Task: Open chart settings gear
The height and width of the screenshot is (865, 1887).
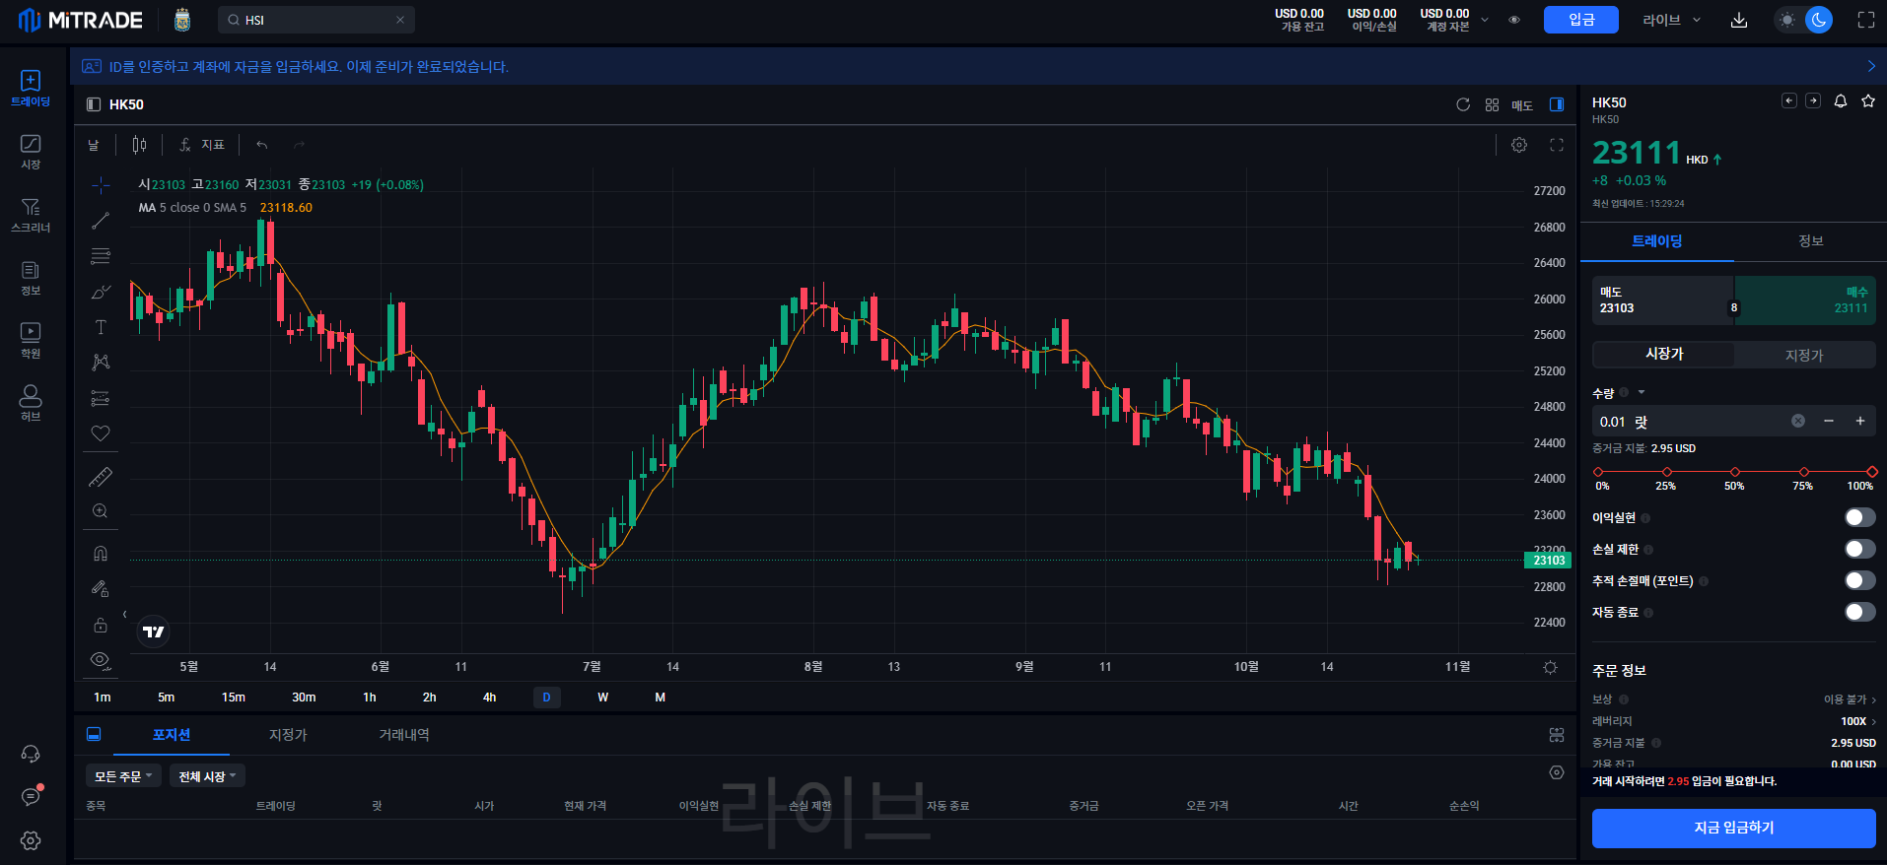Action: (1519, 145)
